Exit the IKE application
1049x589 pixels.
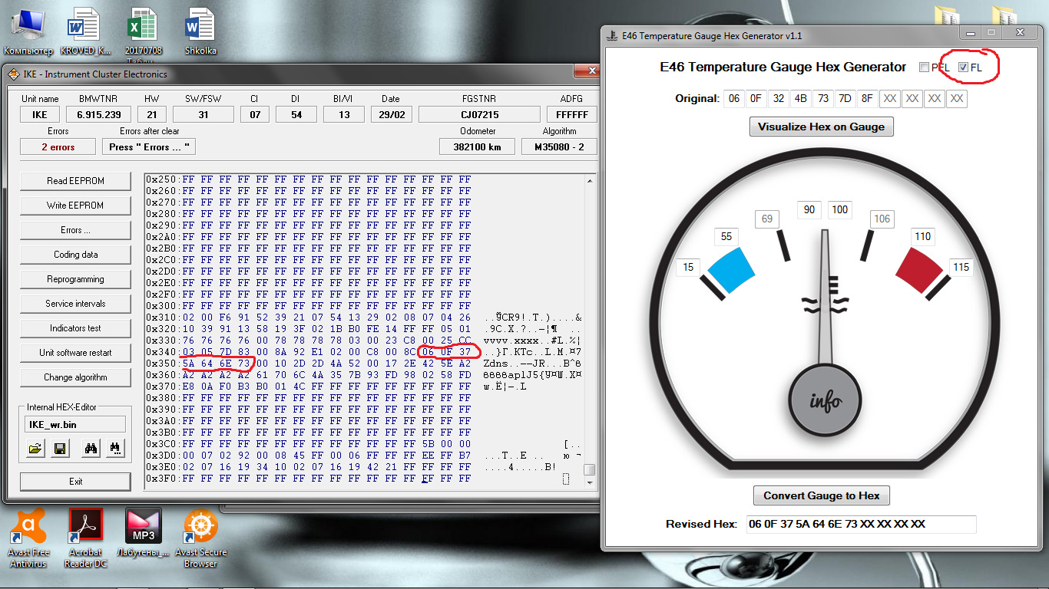tap(75, 482)
